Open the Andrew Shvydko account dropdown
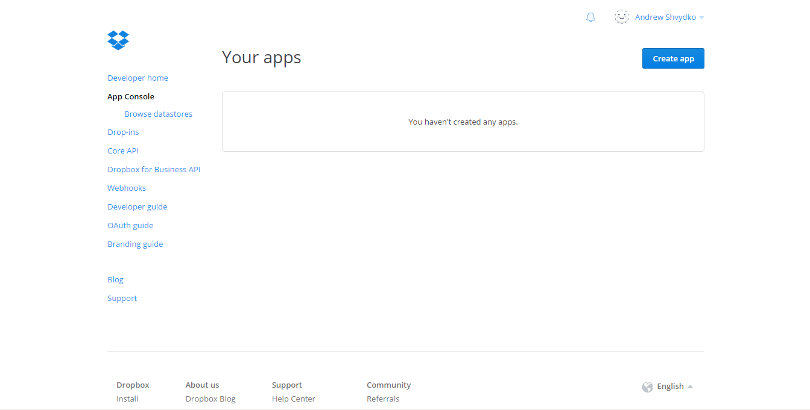Viewport: 810px width, 410px height. coord(669,17)
